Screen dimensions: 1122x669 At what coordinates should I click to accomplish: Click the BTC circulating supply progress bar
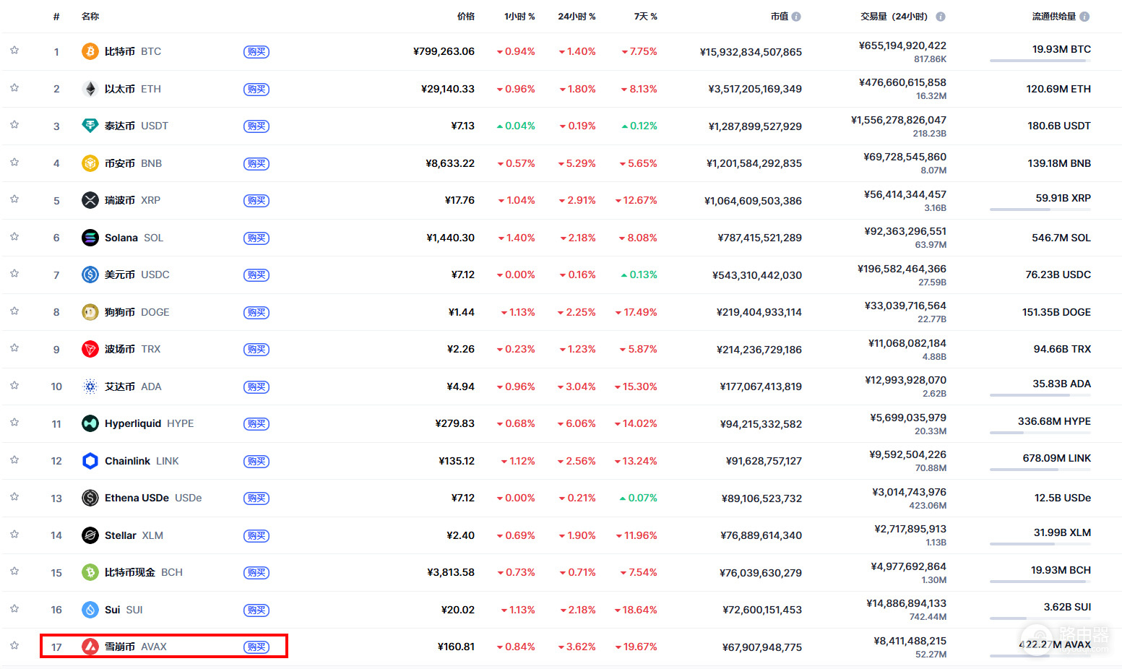click(1040, 61)
